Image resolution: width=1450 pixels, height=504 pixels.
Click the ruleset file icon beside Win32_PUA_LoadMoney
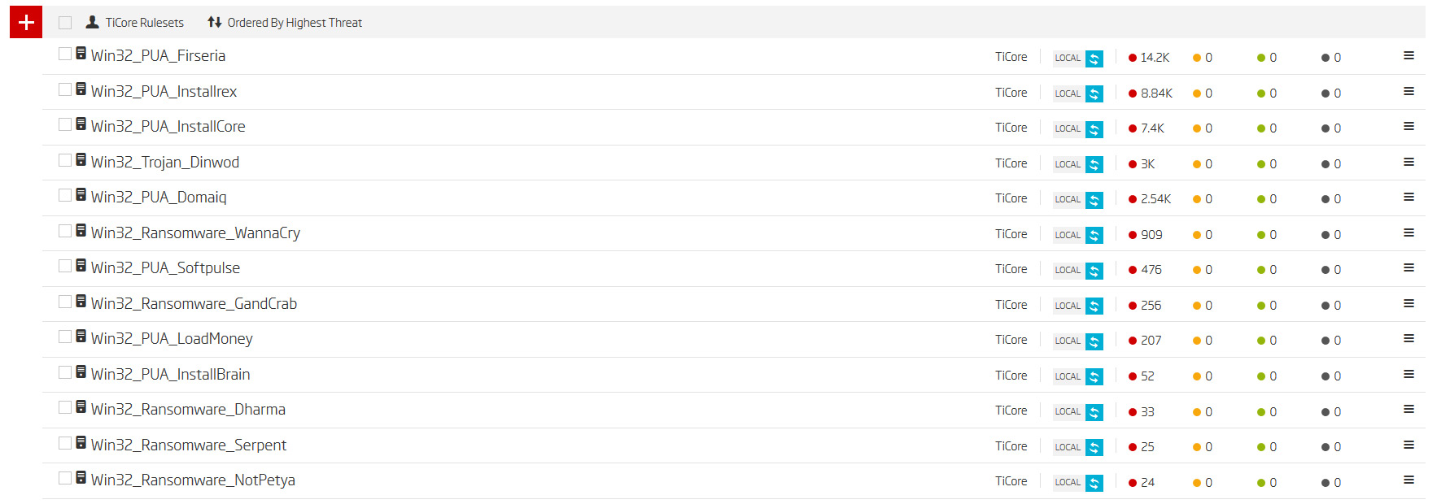(x=81, y=336)
